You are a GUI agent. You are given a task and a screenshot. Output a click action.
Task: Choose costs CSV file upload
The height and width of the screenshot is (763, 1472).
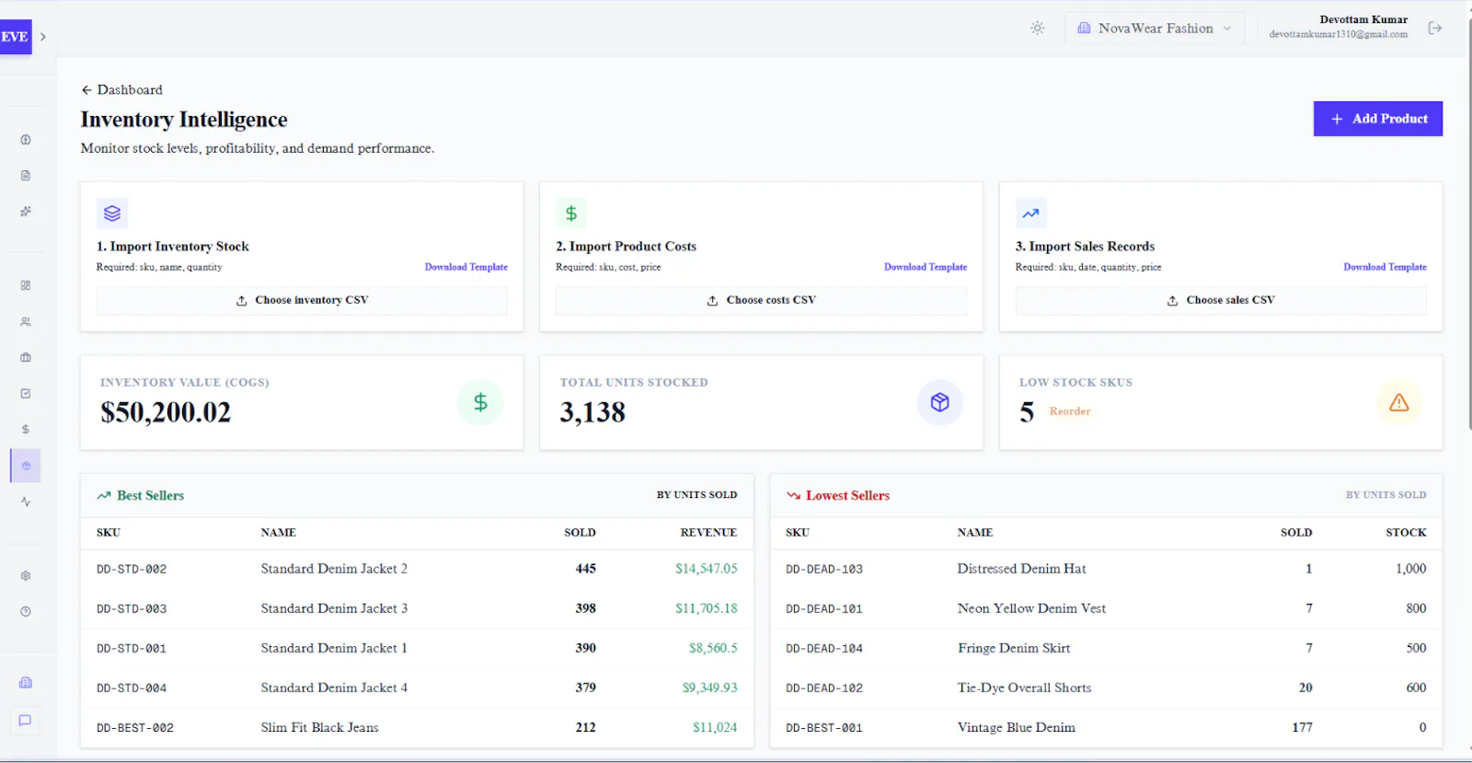(761, 300)
